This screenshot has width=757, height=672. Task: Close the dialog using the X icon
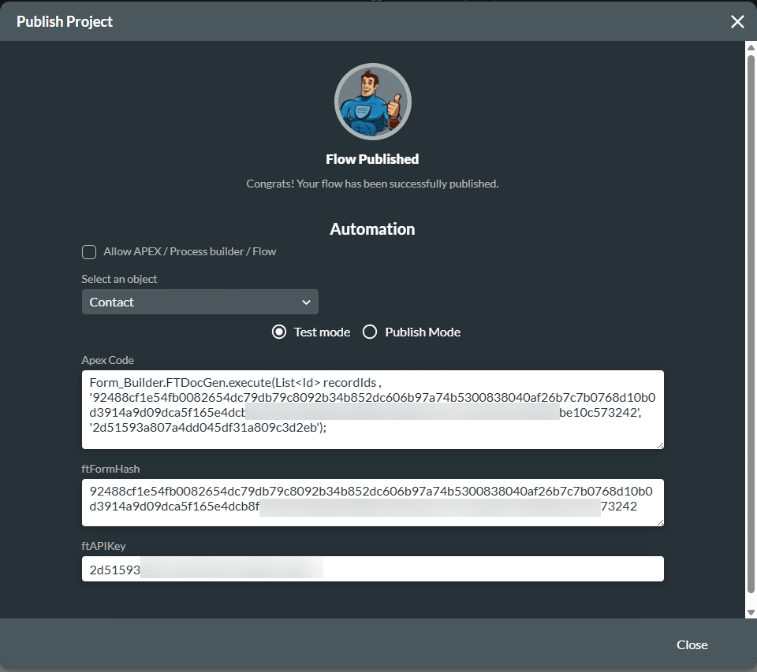click(737, 21)
